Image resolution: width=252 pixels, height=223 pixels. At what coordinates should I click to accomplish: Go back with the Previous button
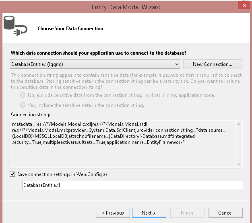(x=113, y=213)
